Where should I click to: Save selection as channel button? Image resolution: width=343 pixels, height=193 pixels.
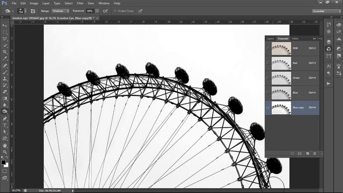tap(300, 154)
